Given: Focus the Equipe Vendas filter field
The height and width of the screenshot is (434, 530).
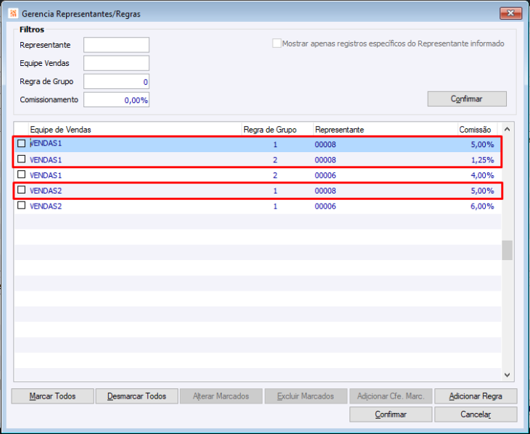Looking at the screenshot, I should 116,63.
